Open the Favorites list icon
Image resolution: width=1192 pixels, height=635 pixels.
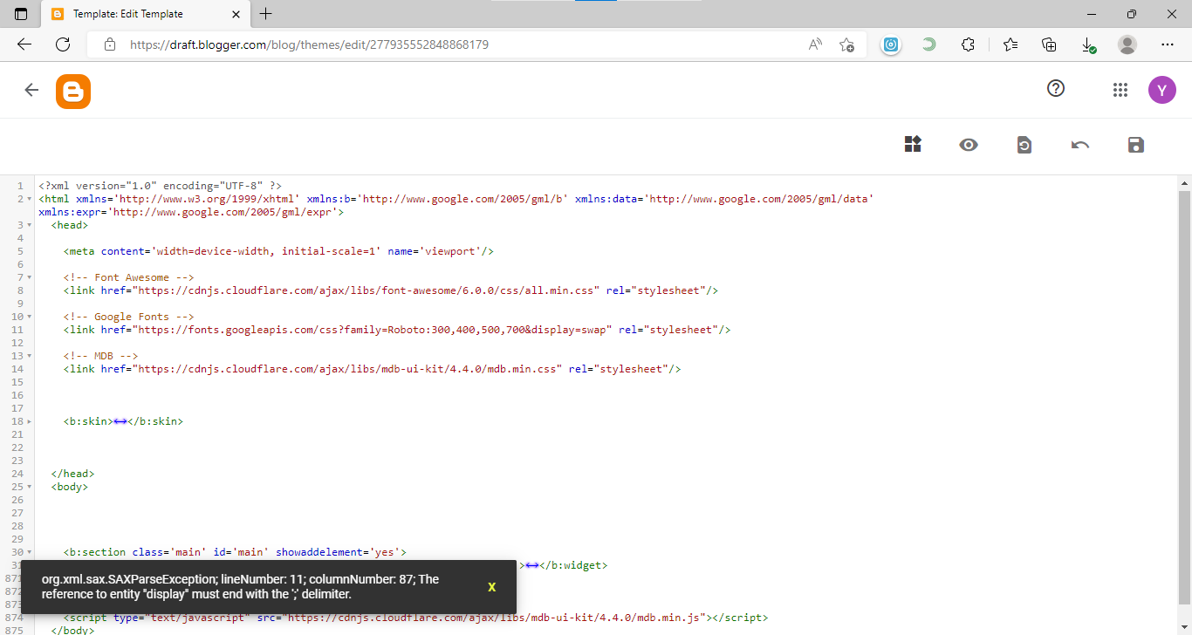[1010, 44]
